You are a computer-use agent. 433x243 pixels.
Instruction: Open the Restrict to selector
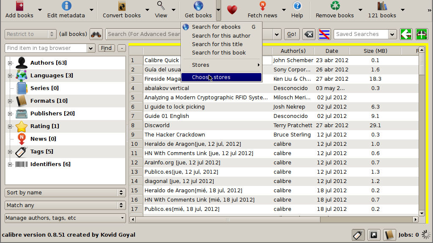30,34
